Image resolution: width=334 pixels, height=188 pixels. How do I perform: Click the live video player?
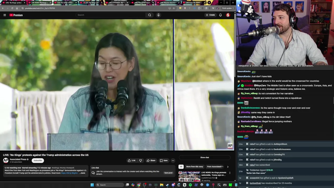pos(117,85)
